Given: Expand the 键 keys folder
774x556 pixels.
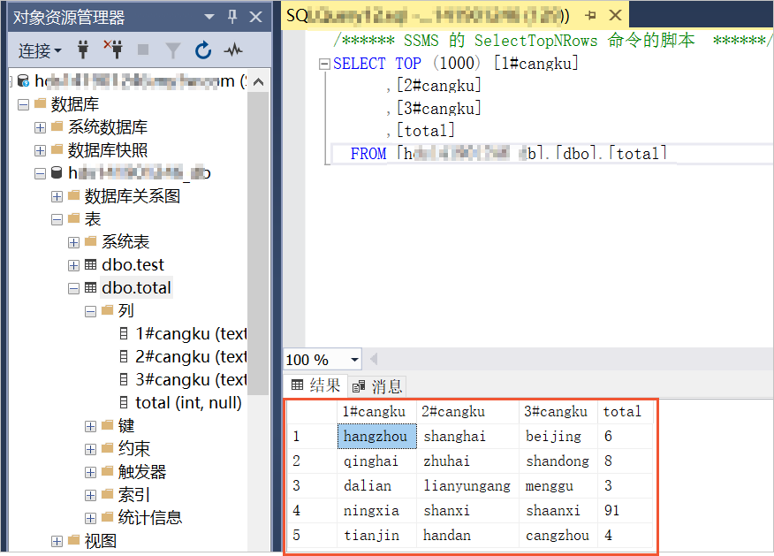Looking at the screenshot, I should pos(90,426).
